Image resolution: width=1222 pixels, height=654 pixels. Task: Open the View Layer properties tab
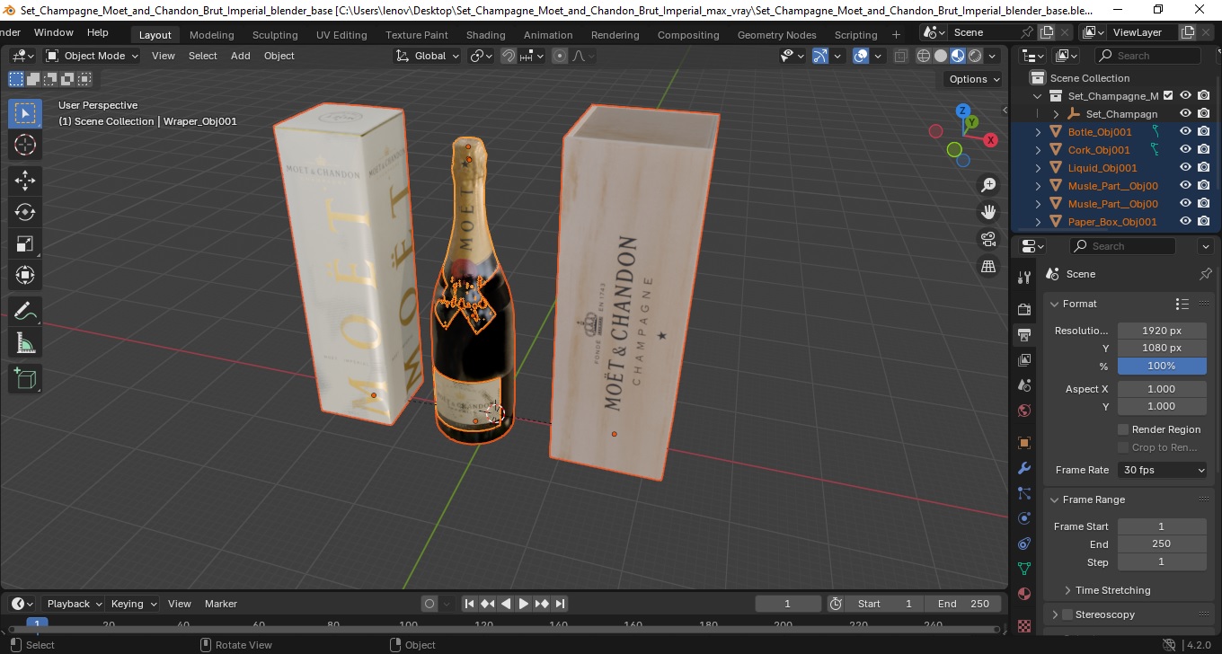tap(1024, 360)
